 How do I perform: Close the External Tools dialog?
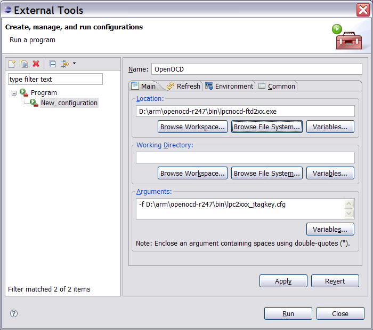[340, 313]
